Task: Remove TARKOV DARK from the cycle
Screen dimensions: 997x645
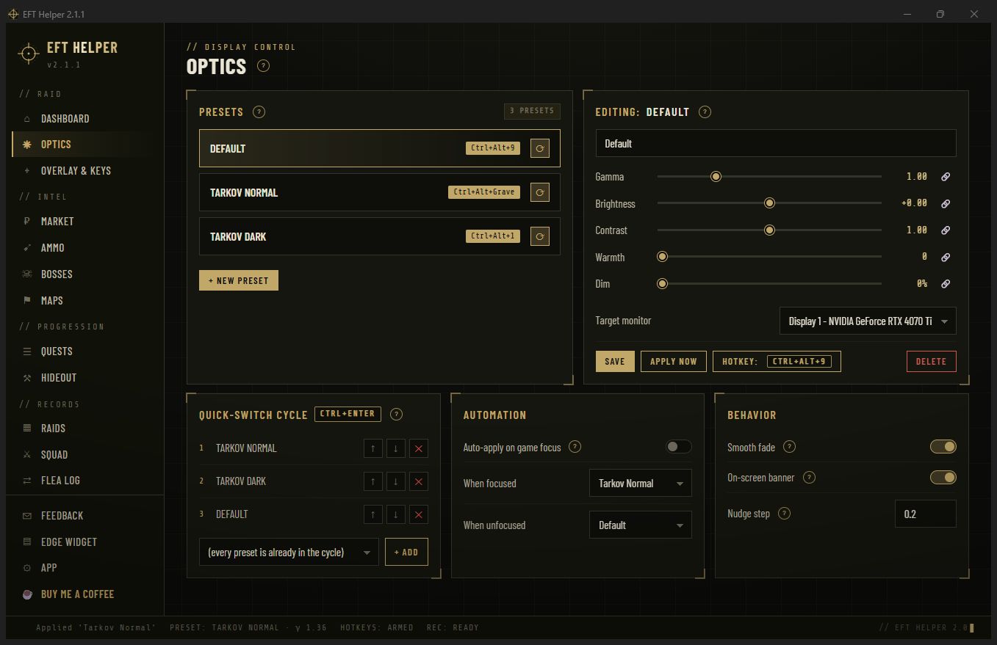Action: tap(419, 481)
